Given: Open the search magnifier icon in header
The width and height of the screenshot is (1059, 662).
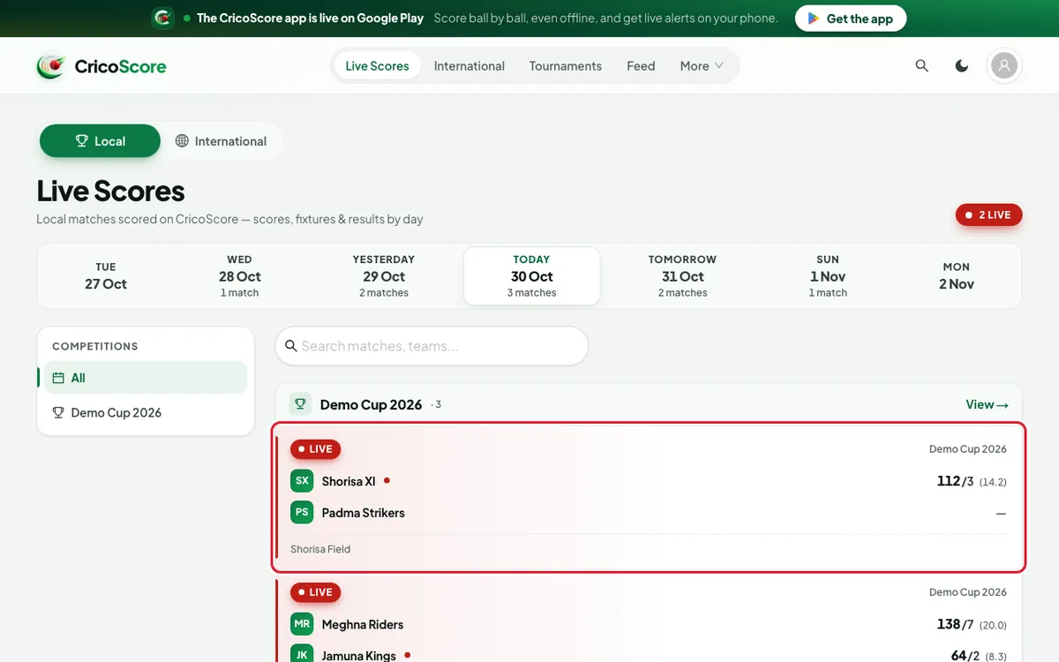Looking at the screenshot, I should pyautogui.click(x=922, y=66).
